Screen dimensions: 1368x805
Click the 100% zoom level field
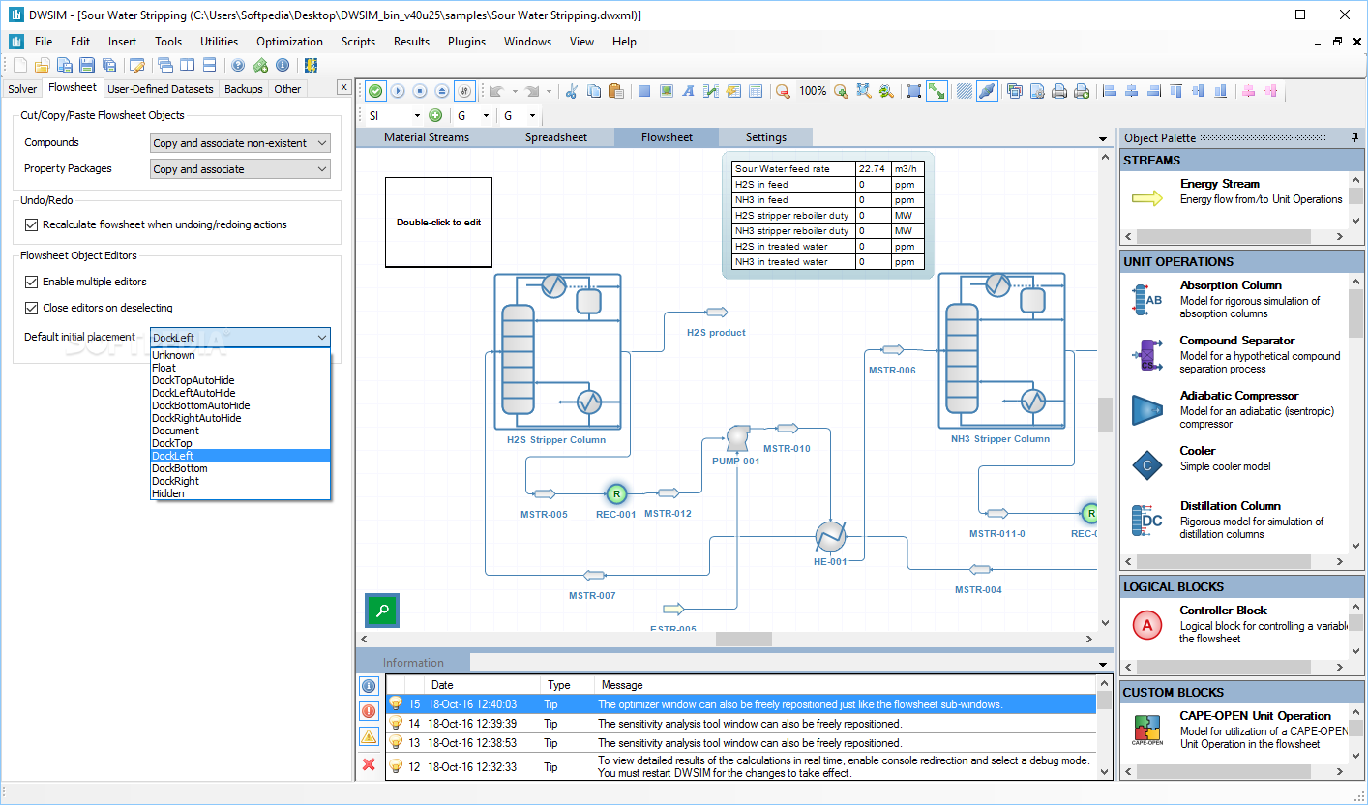(813, 91)
